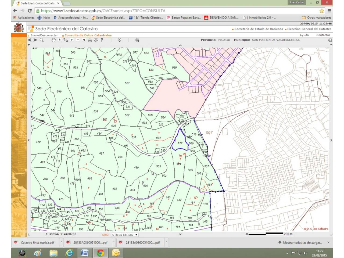Click Inicio/Desconectar menu item

point(44,35)
